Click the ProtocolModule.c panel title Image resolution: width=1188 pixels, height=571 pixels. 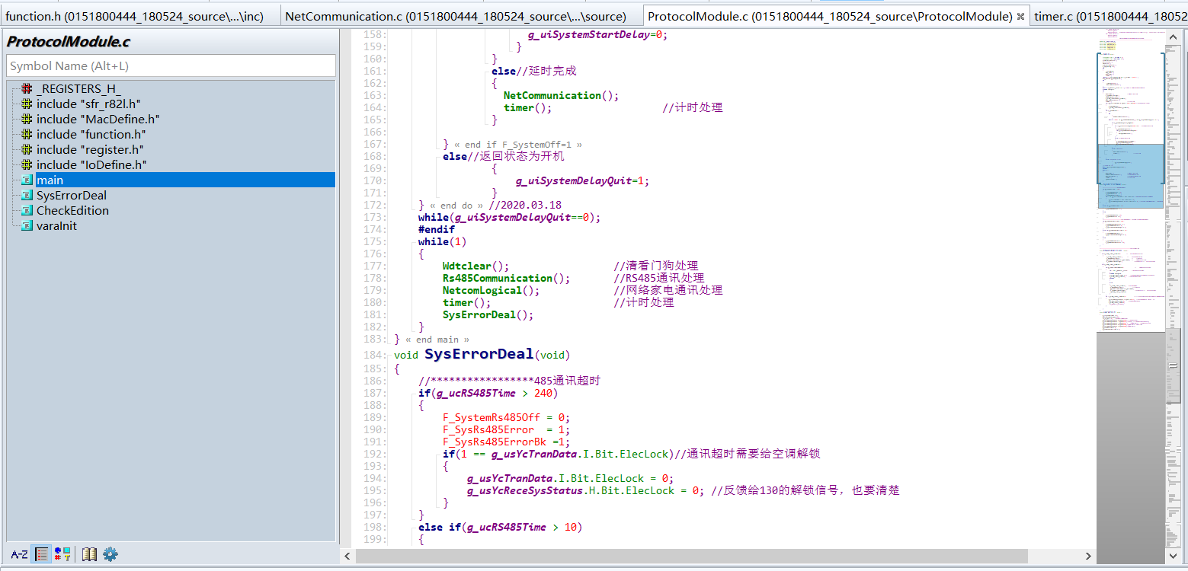click(68, 42)
